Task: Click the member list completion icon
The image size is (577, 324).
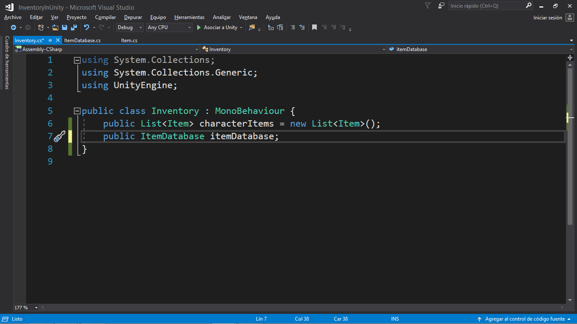Action: pos(271,27)
